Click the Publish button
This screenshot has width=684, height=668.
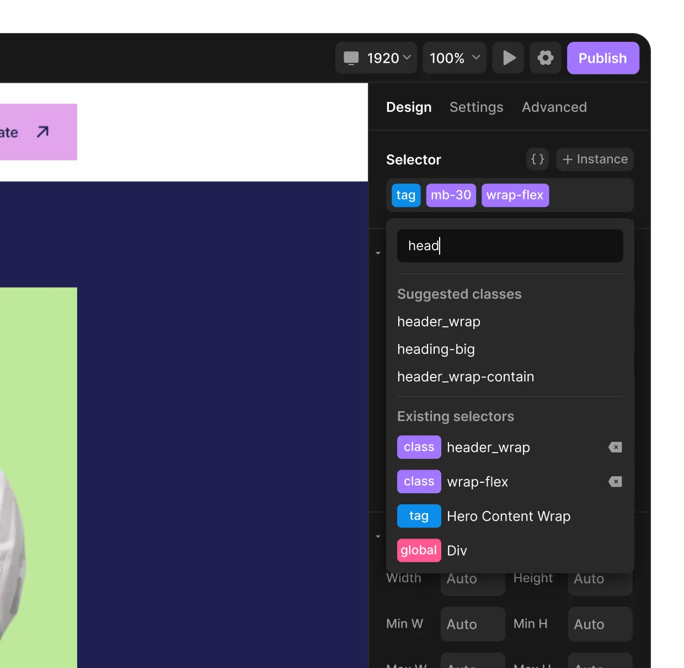click(x=603, y=58)
